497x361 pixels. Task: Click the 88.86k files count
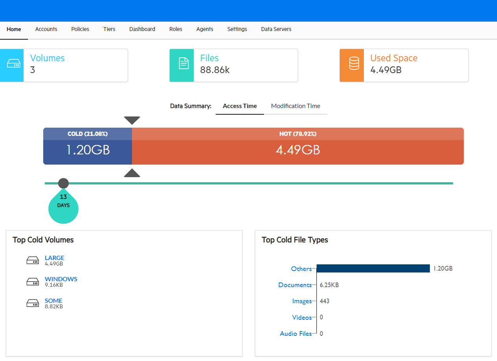tap(215, 70)
